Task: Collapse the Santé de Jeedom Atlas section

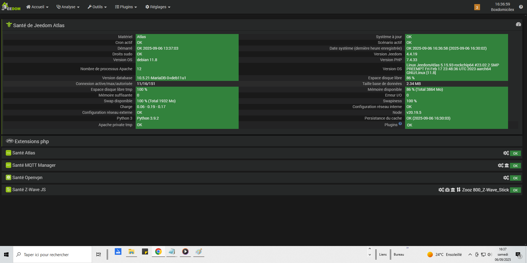Action: (x=39, y=25)
